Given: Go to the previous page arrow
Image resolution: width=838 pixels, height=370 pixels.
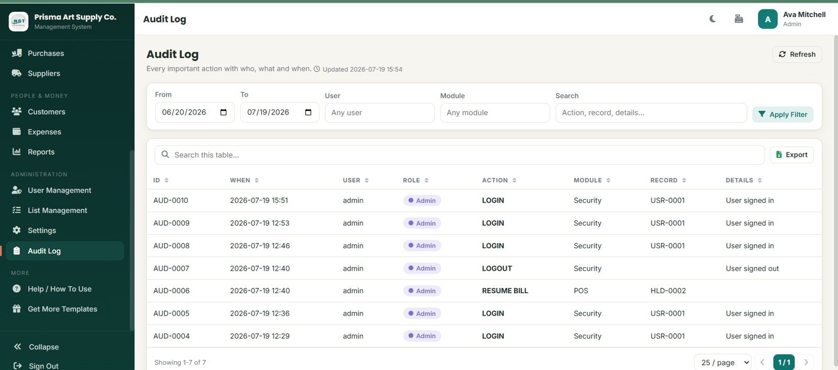Looking at the screenshot, I should coord(763,362).
